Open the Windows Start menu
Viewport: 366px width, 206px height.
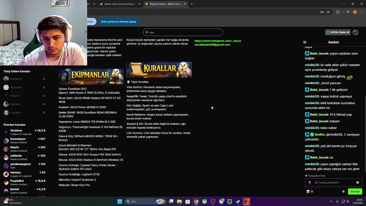pos(120,201)
